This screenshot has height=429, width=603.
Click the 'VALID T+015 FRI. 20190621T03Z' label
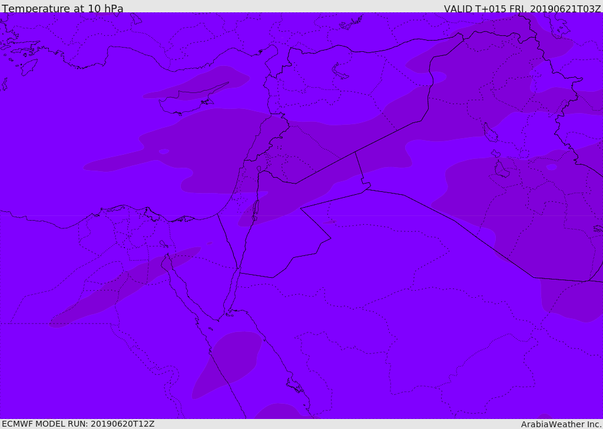tap(522, 9)
